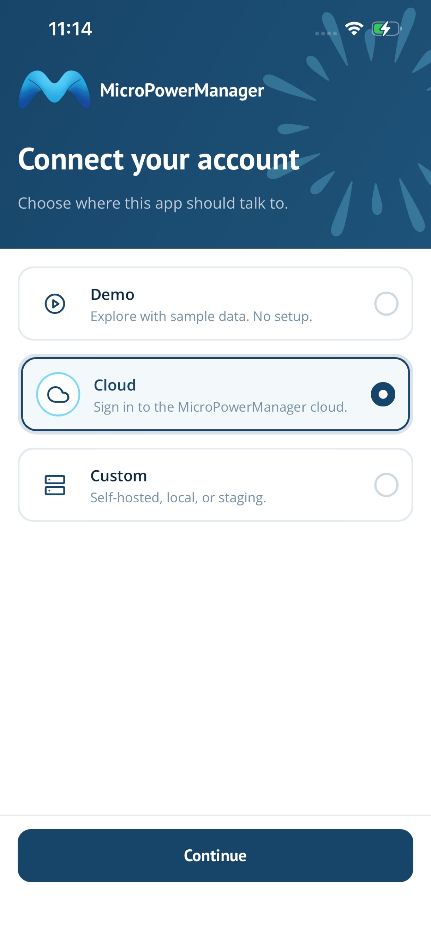Tap the cellular signal dots indicator
This screenshot has height=933, width=431.
(x=326, y=33)
